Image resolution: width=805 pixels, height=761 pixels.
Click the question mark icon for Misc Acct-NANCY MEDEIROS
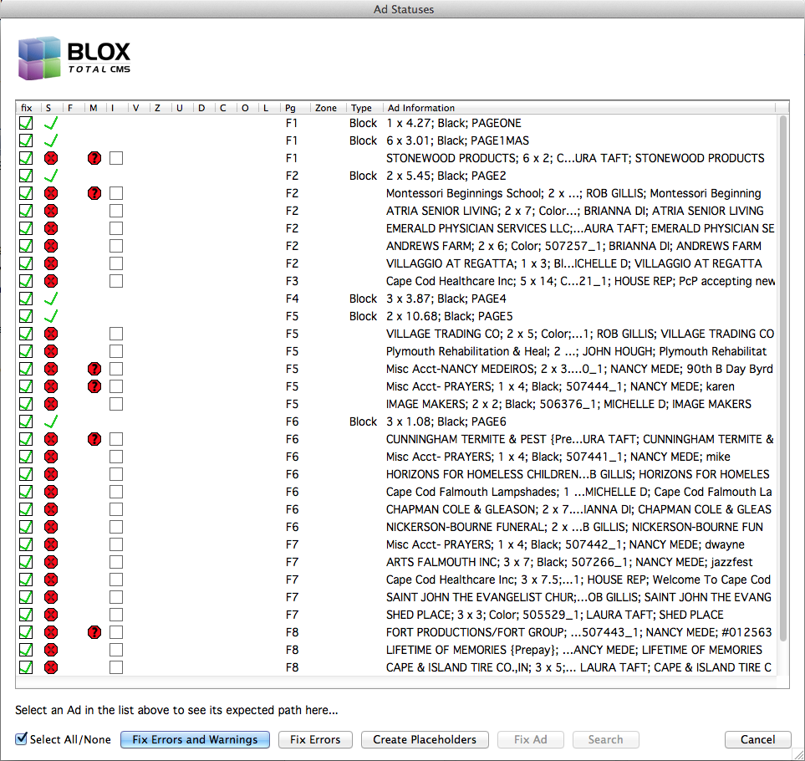pos(94,369)
